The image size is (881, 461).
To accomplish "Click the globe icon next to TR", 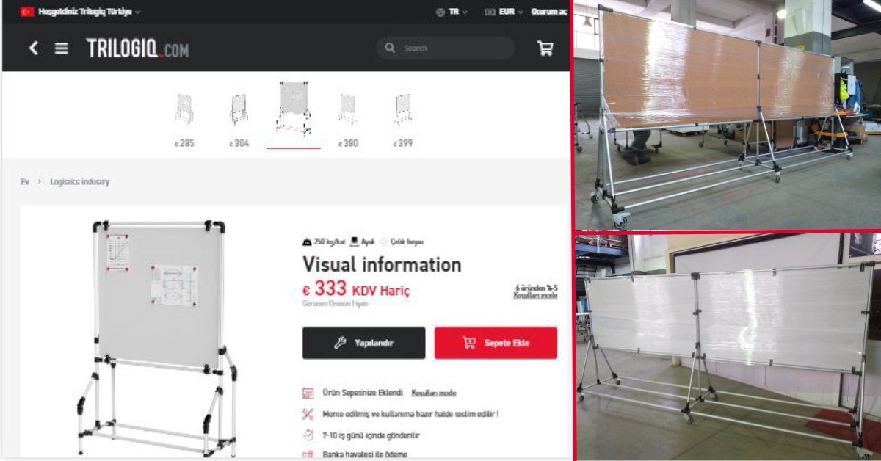I will click(x=440, y=12).
